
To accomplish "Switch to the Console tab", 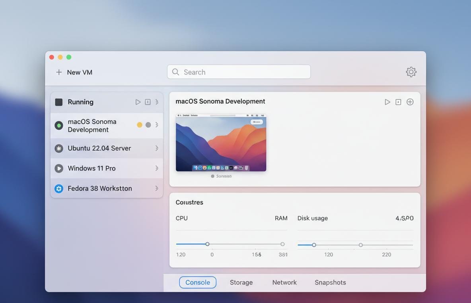I will click(x=198, y=282).
